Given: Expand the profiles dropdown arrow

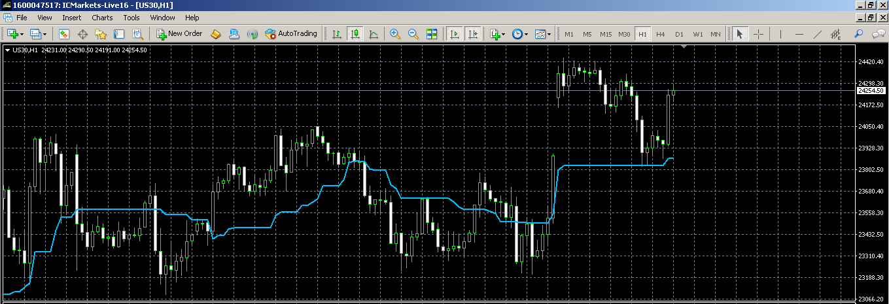Looking at the screenshot, I should click(x=44, y=34).
